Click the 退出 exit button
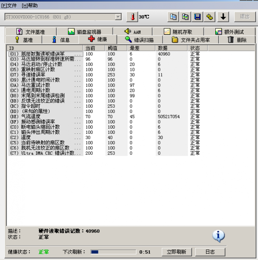This screenshot has height=260, width=258. pos(245,17)
